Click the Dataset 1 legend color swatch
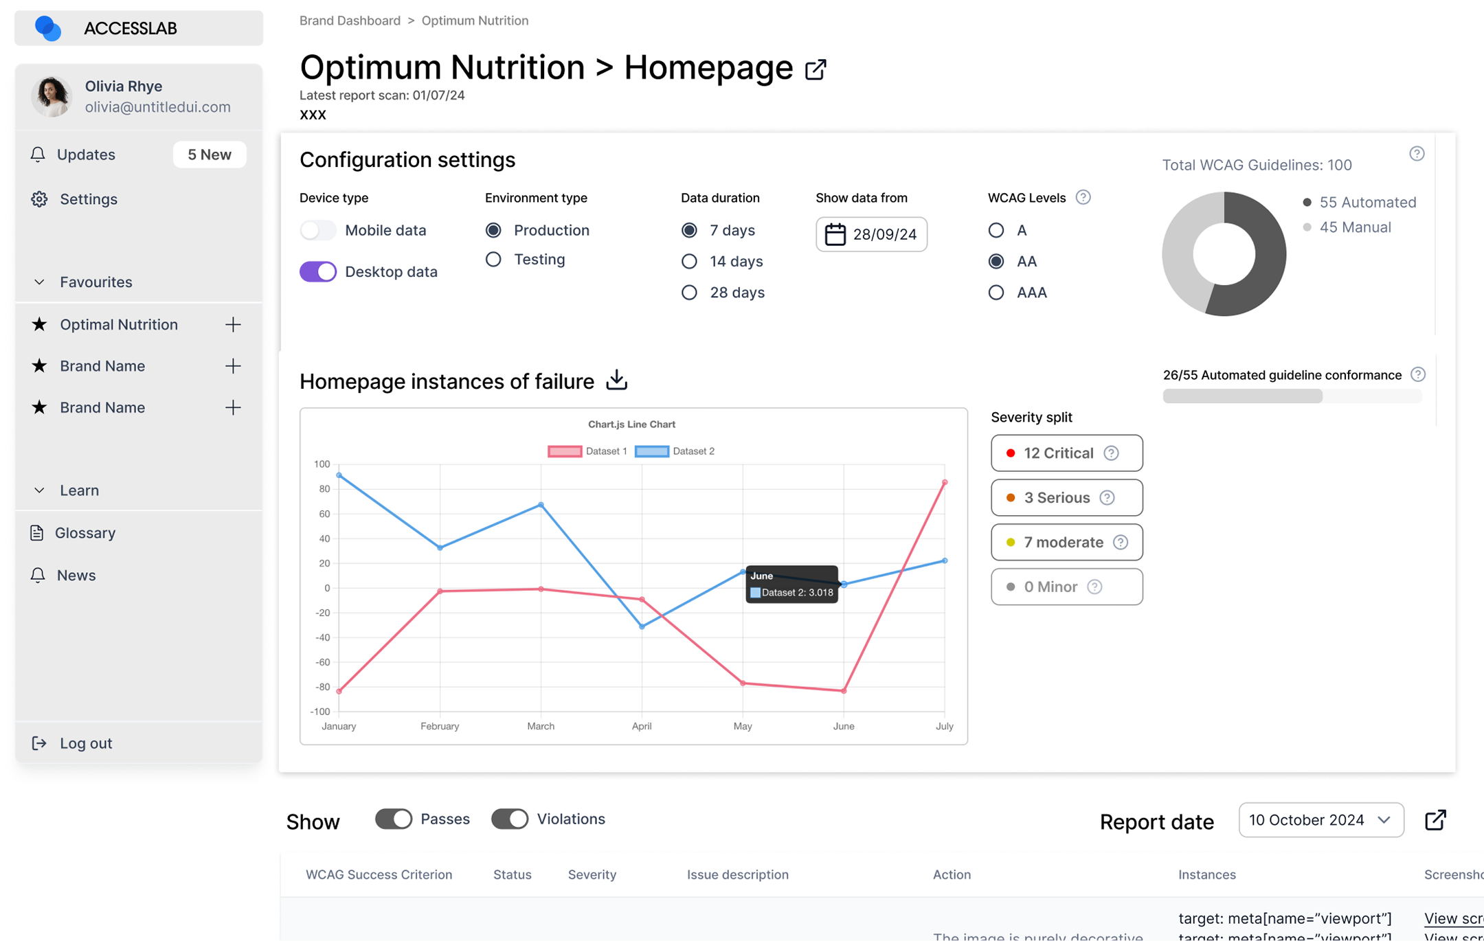The image size is (1484, 941). pos(565,451)
